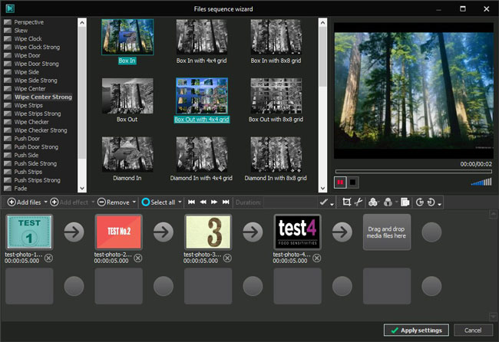Viewport: 499px width, 342px height.
Task: Click the Drag and drop media files placeholder
Action: pos(387,232)
